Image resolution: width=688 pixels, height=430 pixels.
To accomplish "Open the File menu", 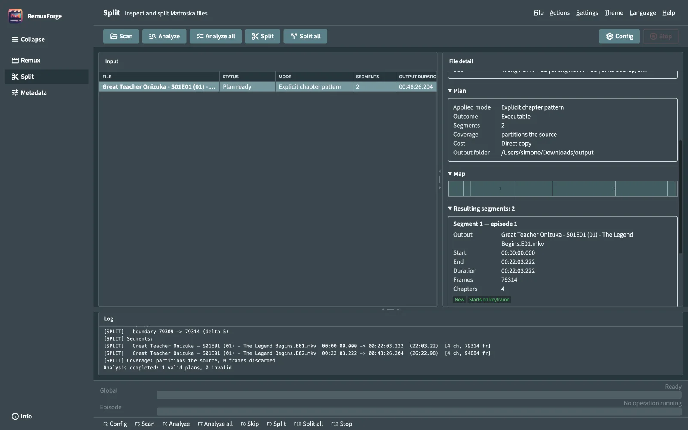I will pos(538,13).
